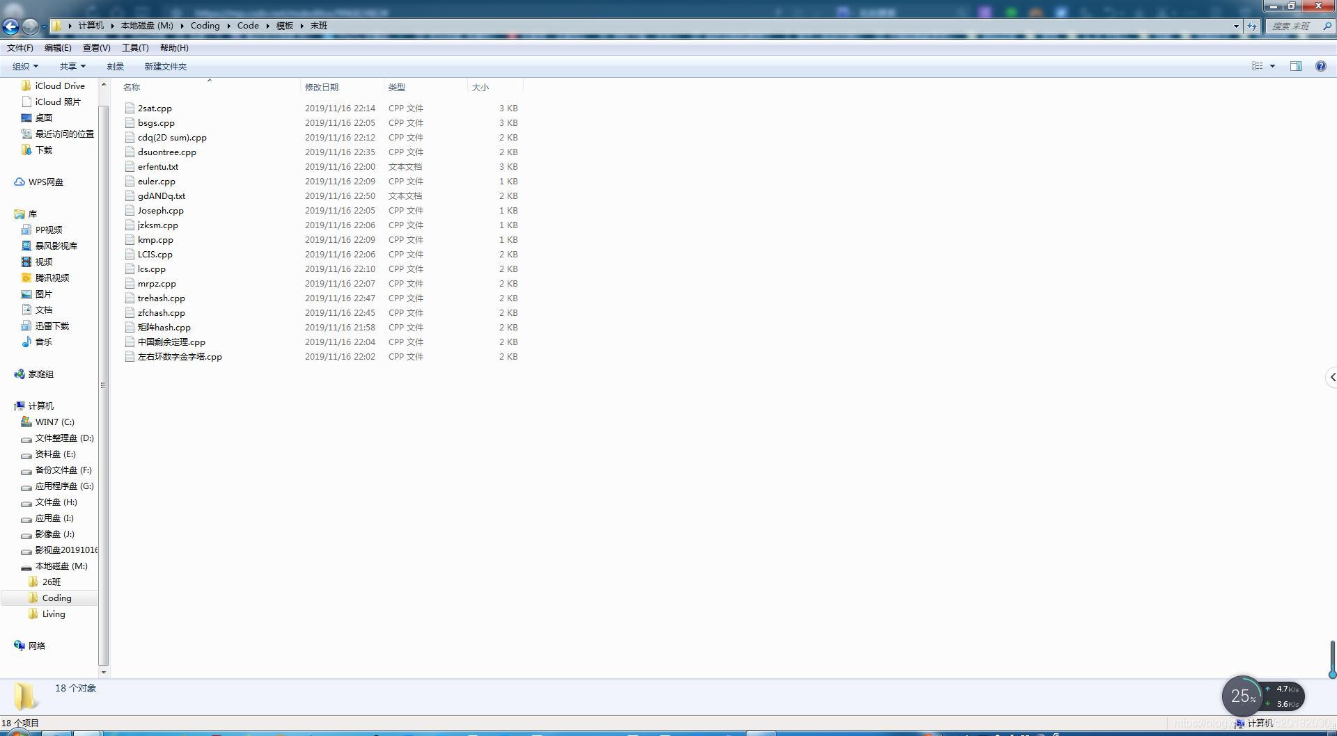Viewport: 1337px width, 736px height.
Task: Click 新建文件夹 button
Action: (165, 66)
